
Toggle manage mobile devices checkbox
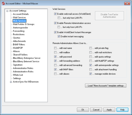(91, 74)
